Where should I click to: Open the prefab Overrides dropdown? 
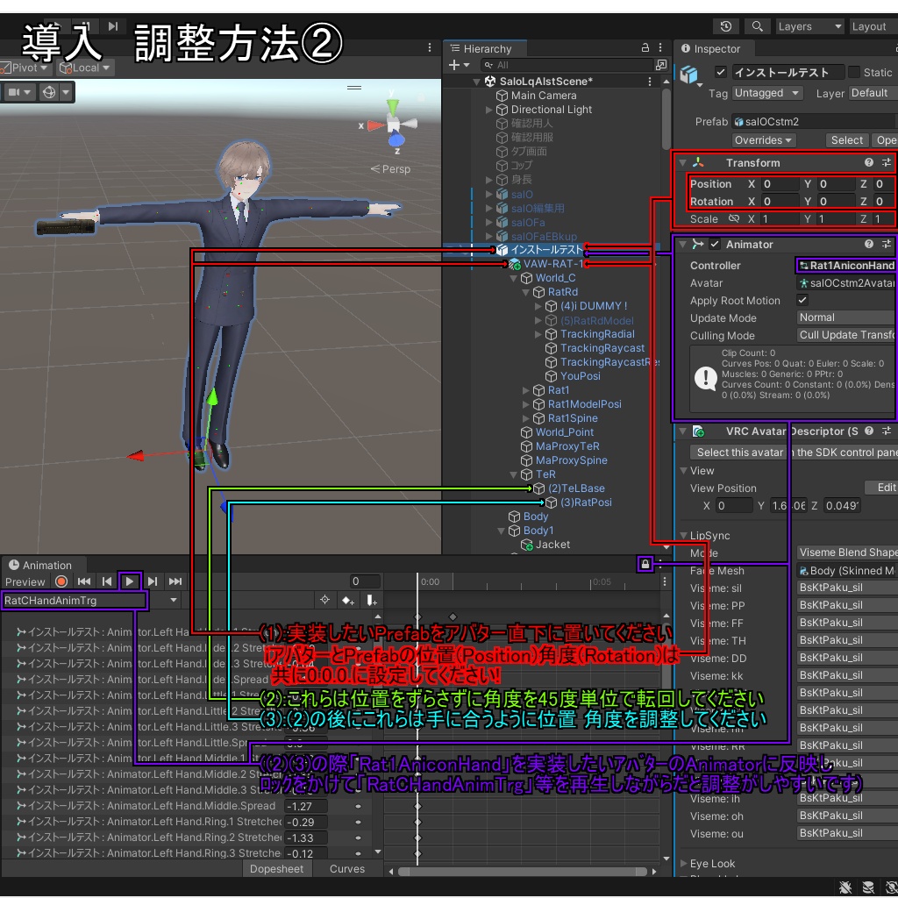point(763,140)
